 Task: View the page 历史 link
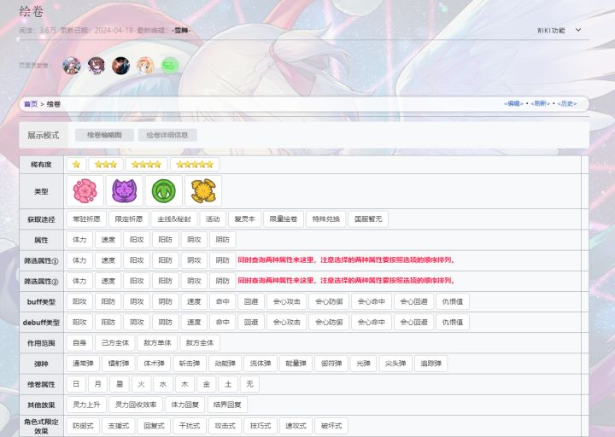[x=567, y=103]
